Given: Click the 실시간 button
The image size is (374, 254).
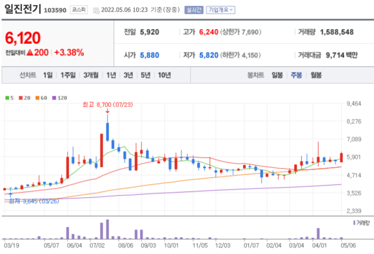Looking at the screenshot, I should click(193, 10).
